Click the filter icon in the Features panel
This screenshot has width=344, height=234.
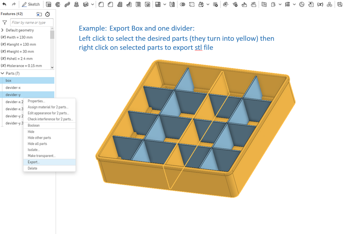[x=4, y=22]
